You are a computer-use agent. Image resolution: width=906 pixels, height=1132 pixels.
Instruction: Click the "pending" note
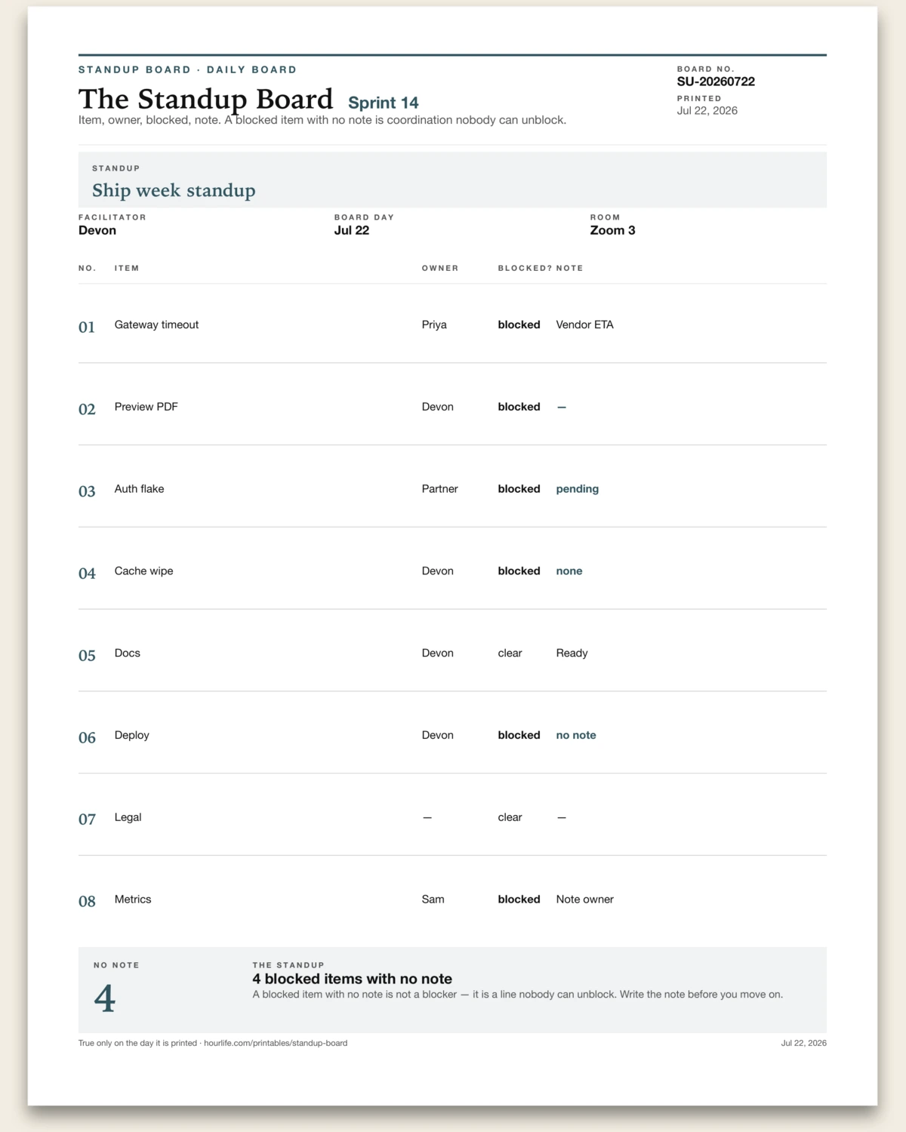578,489
